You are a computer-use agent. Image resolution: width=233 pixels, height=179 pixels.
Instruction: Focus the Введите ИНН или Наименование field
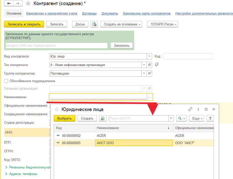pos(57,46)
